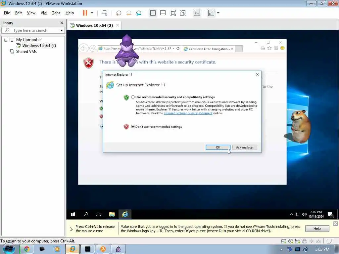This screenshot has height=254, width=339.
Task: Click the guest taskbar search icon
Action: pos(86,214)
